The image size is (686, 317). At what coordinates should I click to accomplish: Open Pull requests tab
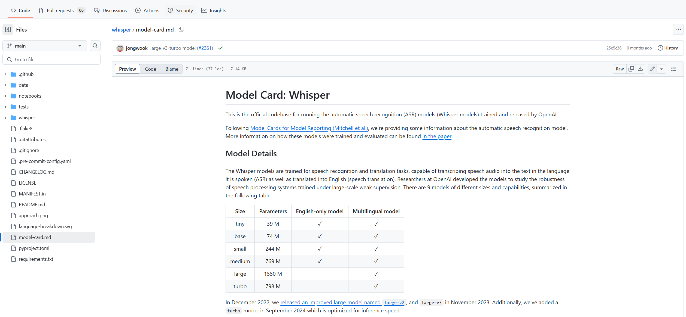[62, 10]
